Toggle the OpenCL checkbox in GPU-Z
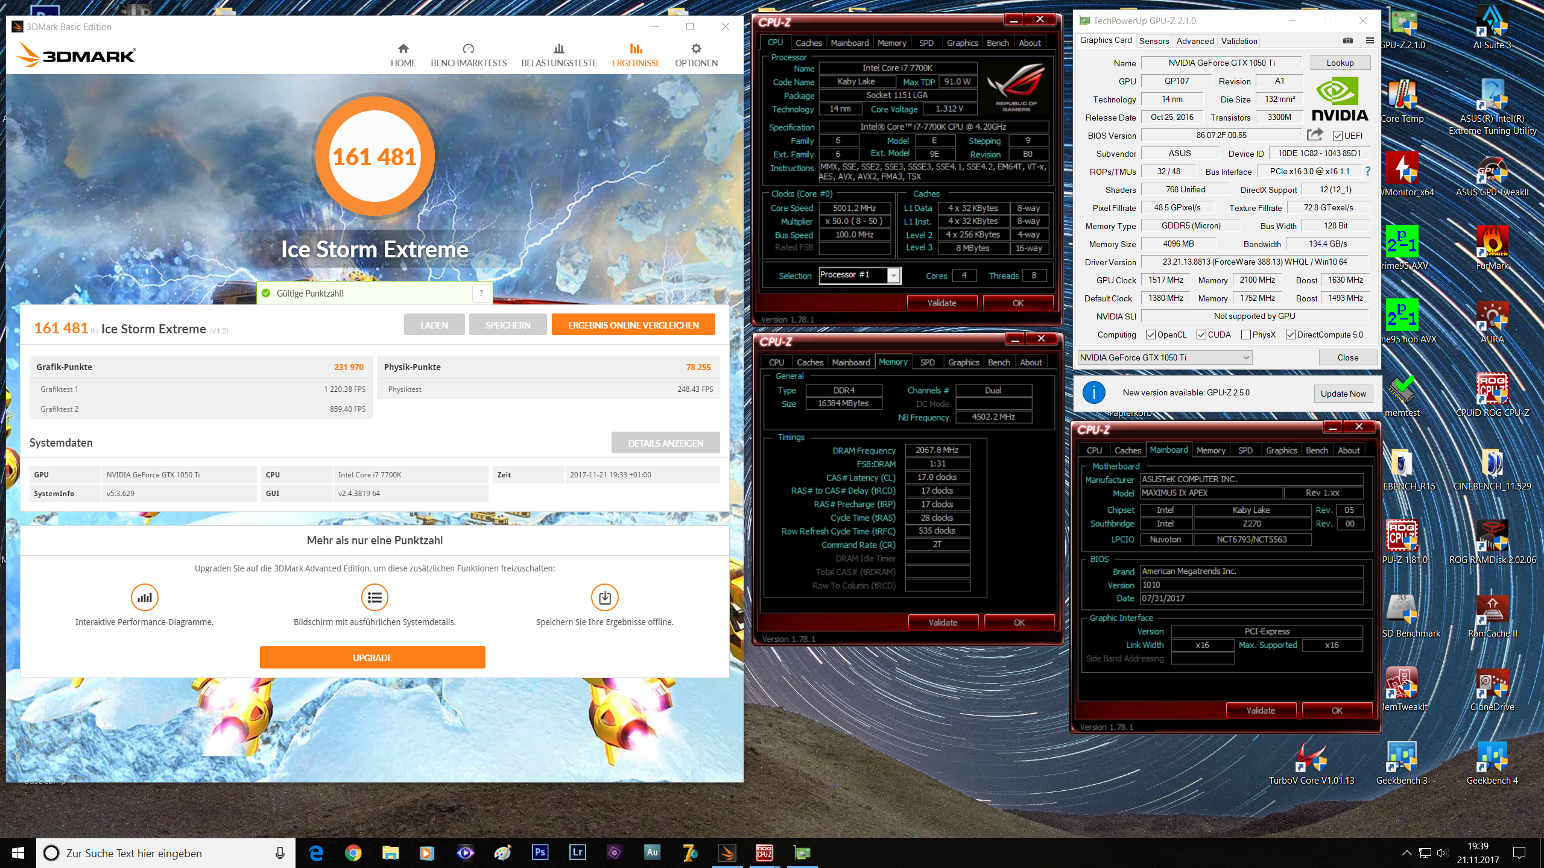 [1150, 335]
